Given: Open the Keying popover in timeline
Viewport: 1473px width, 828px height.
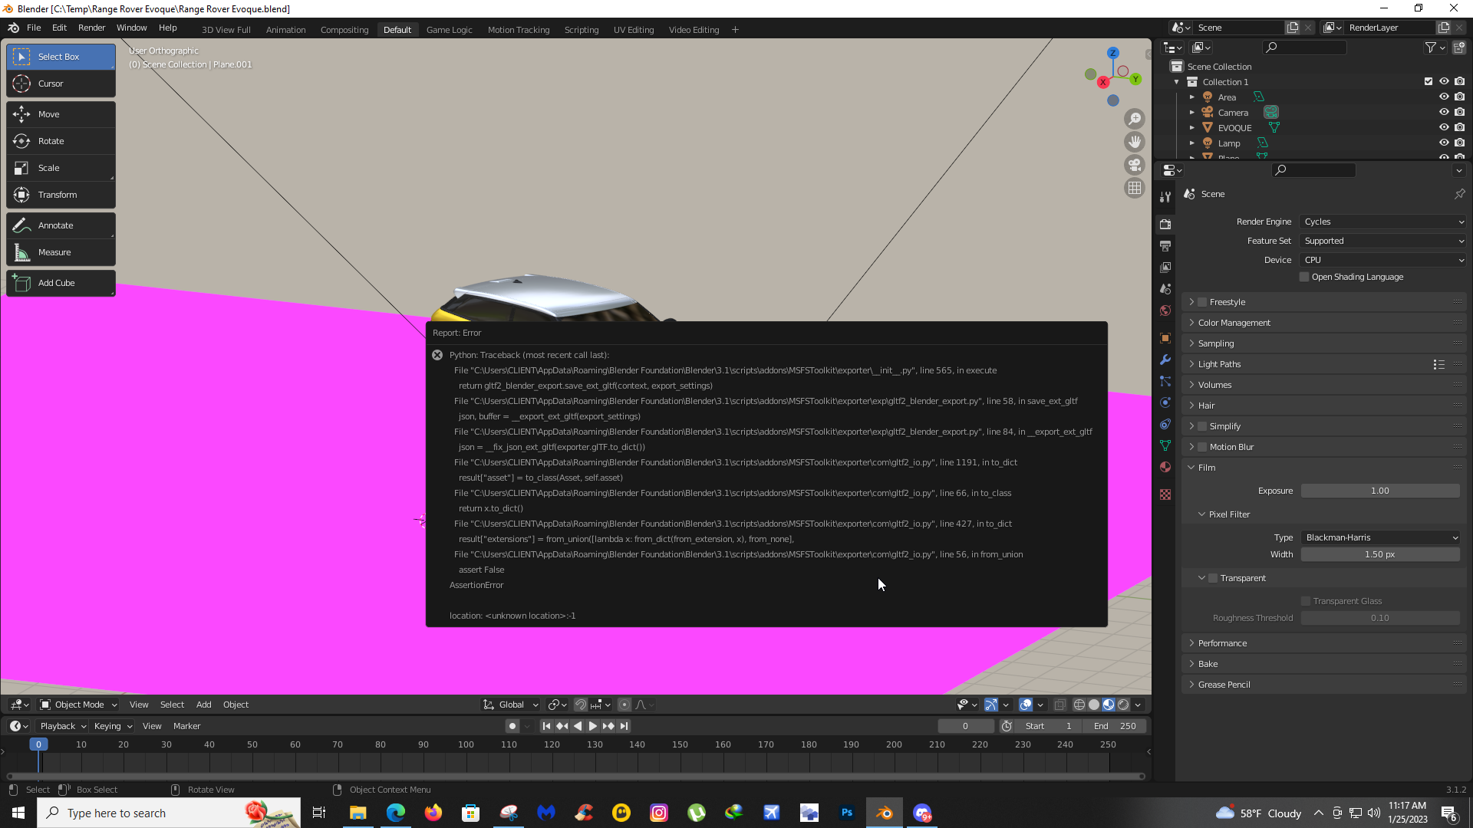Looking at the screenshot, I should [113, 726].
